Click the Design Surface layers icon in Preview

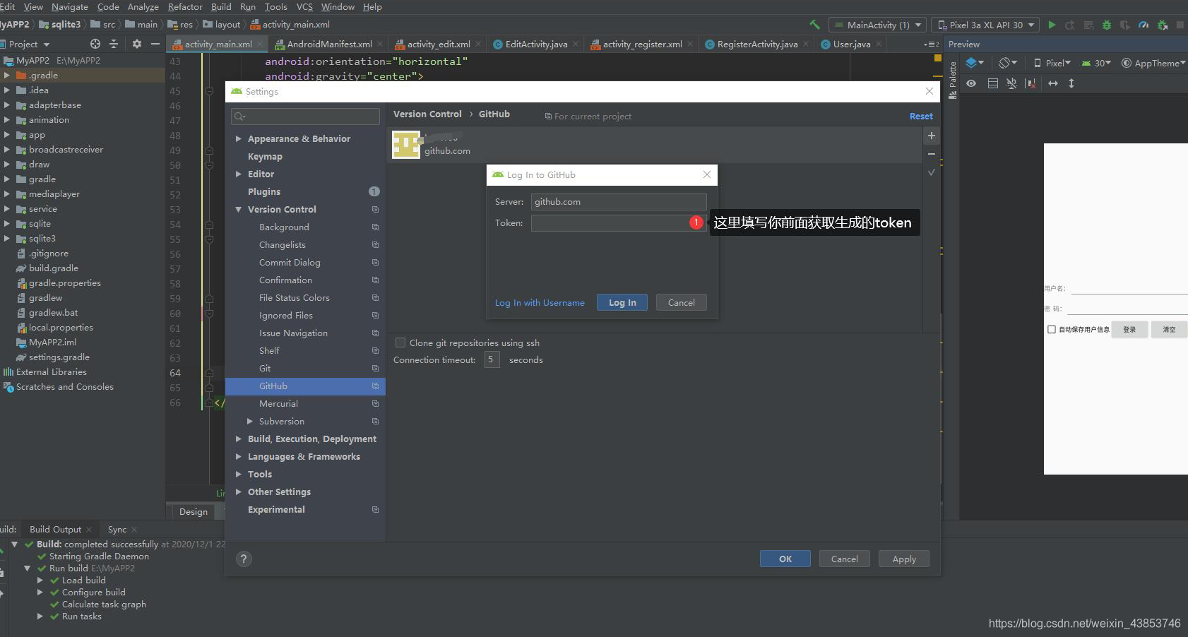click(x=975, y=63)
